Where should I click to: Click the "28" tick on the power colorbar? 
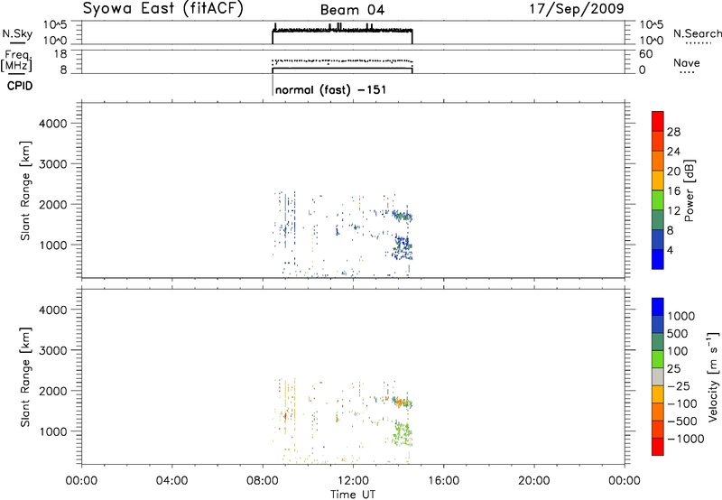click(673, 132)
